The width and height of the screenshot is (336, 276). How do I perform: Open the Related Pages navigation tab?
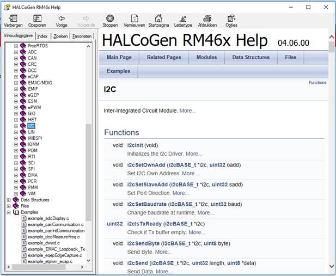pos(164,57)
